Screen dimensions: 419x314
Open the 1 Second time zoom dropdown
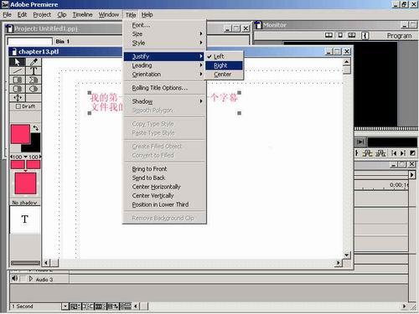[x=65, y=306]
